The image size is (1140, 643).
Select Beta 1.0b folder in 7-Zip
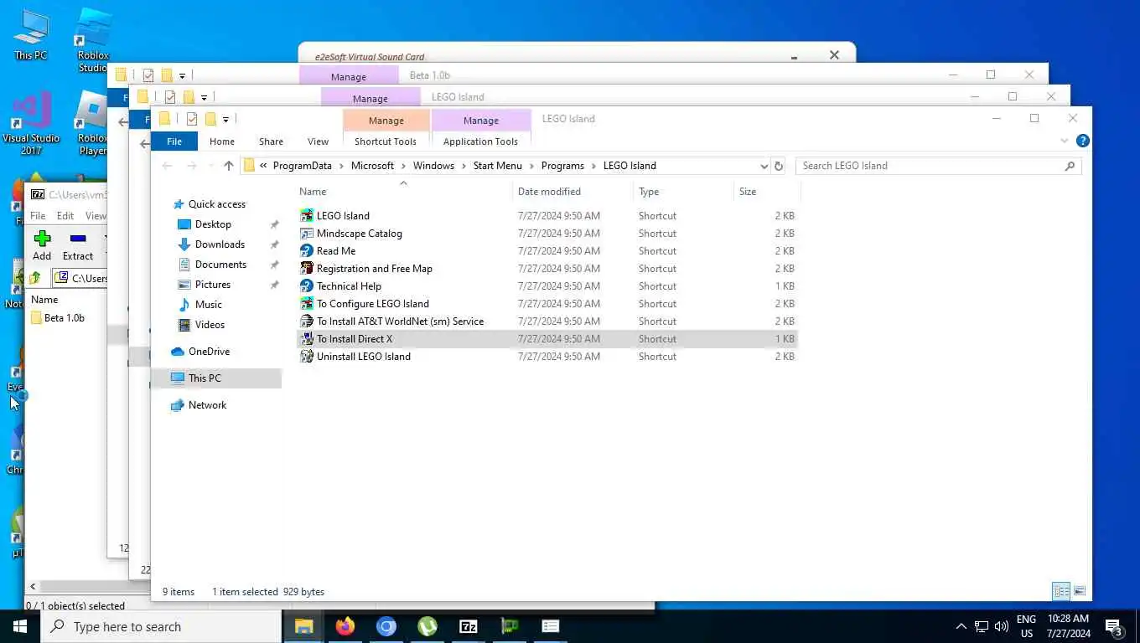[x=57, y=318]
